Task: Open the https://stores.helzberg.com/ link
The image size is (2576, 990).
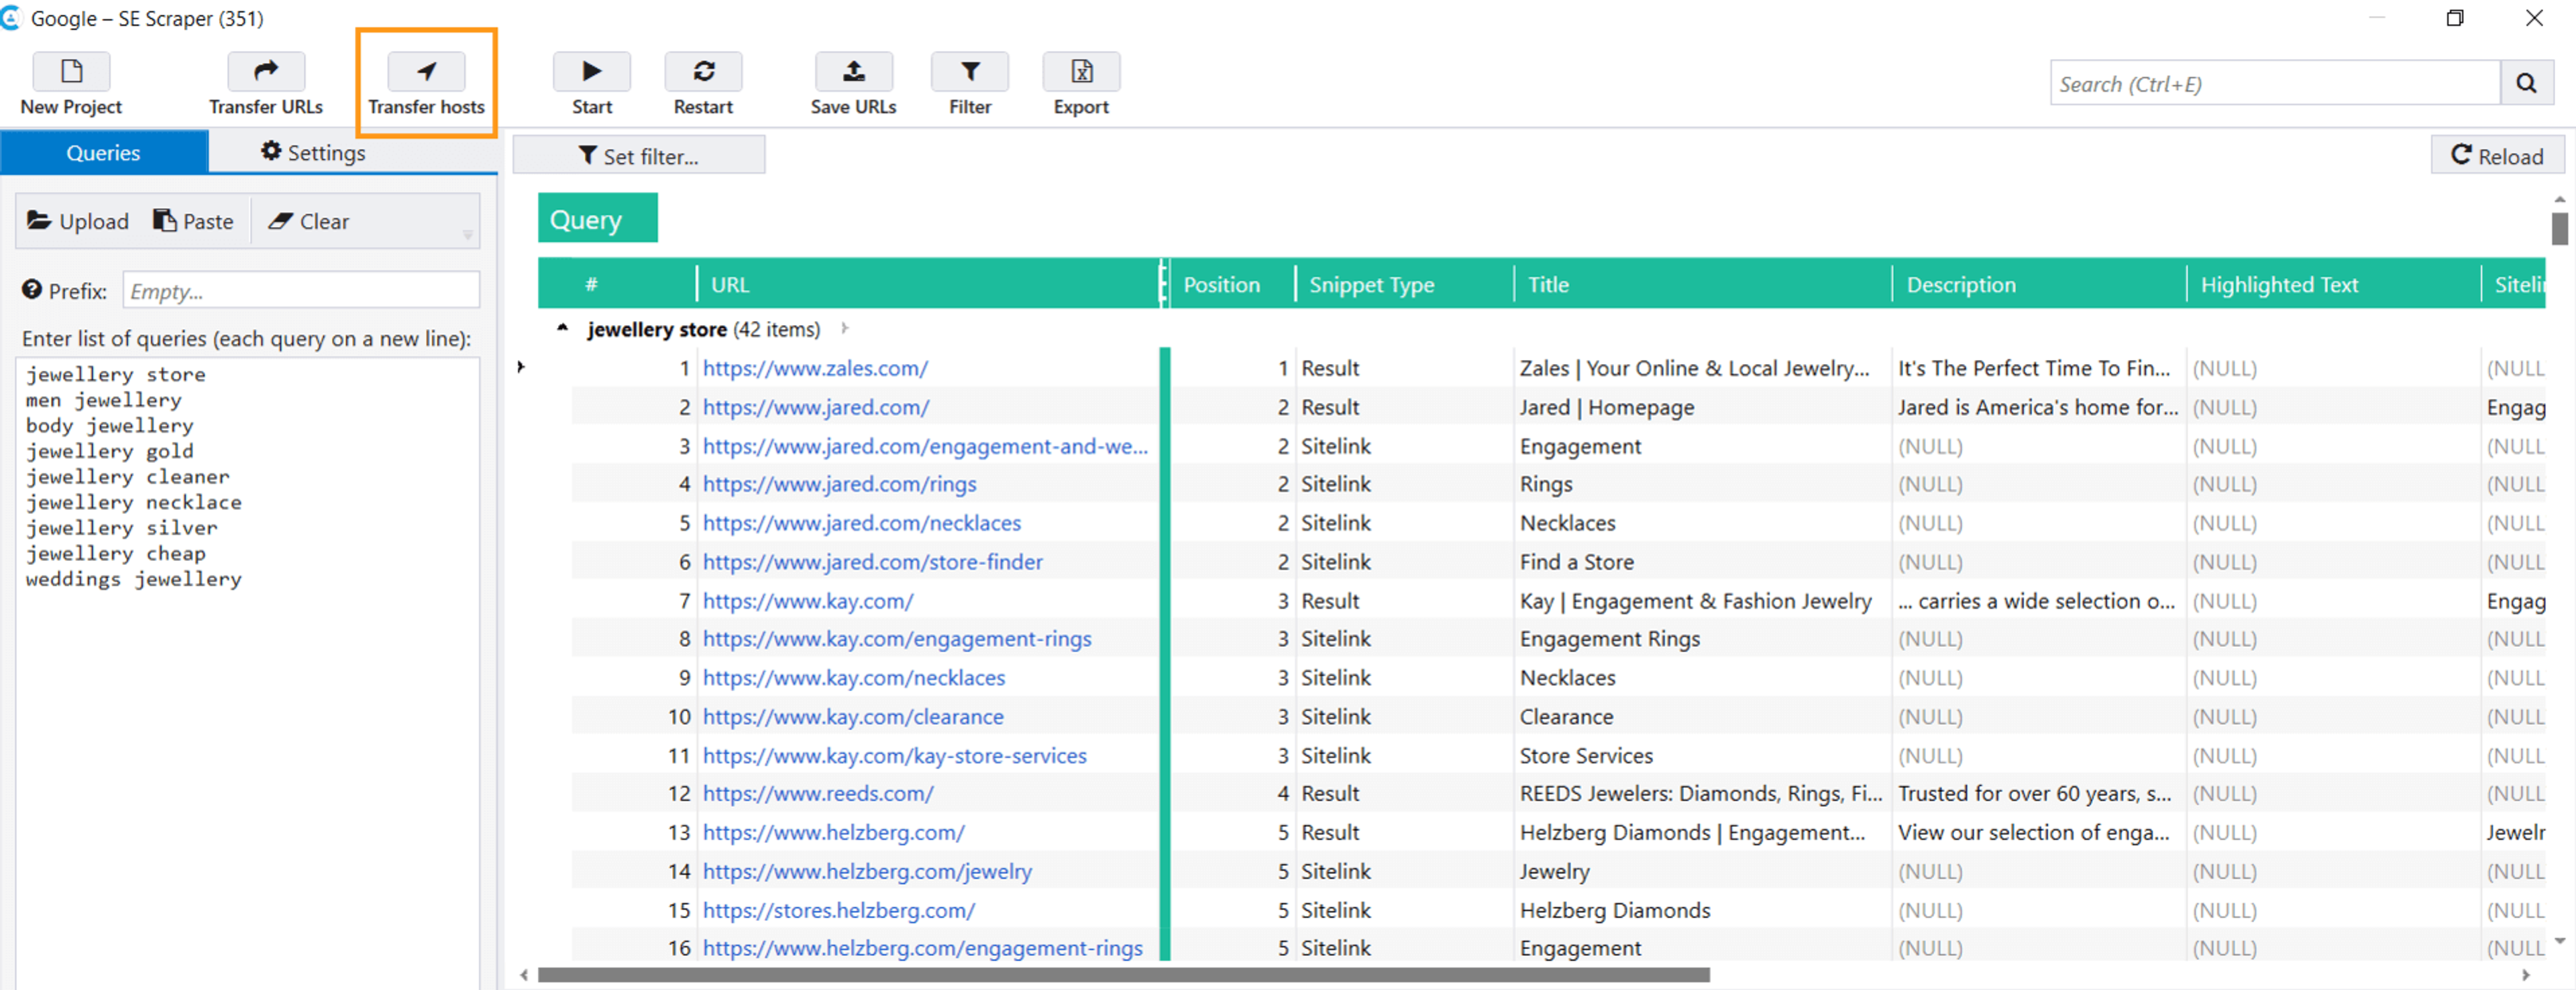Action: click(x=838, y=910)
